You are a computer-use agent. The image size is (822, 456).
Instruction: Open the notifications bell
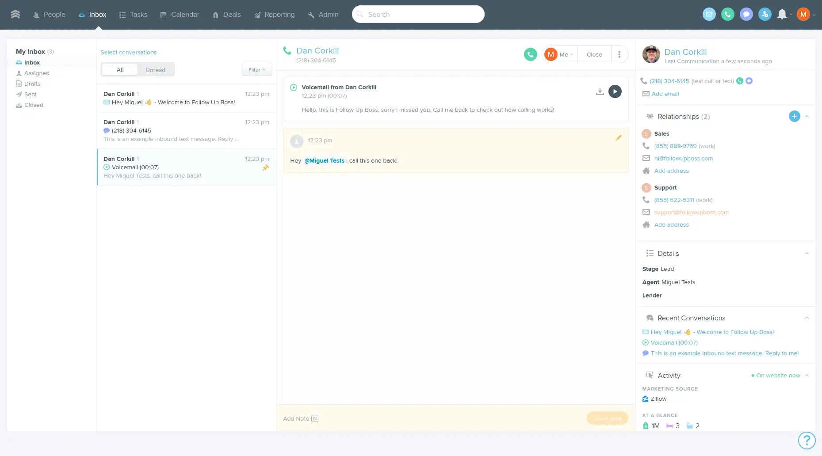tap(782, 14)
